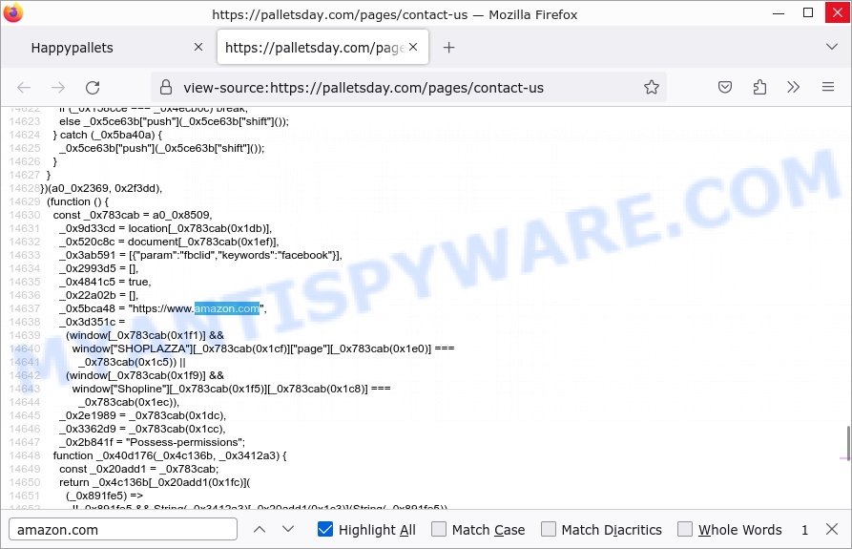Enable the Whole Words checkbox
The width and height of the screenshot is (852, 549).
click(x=685, y=529)
